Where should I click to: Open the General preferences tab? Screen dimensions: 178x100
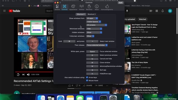[57, 7]
